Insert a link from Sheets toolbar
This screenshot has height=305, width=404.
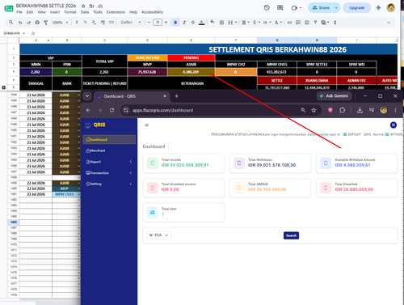point(289,23)
